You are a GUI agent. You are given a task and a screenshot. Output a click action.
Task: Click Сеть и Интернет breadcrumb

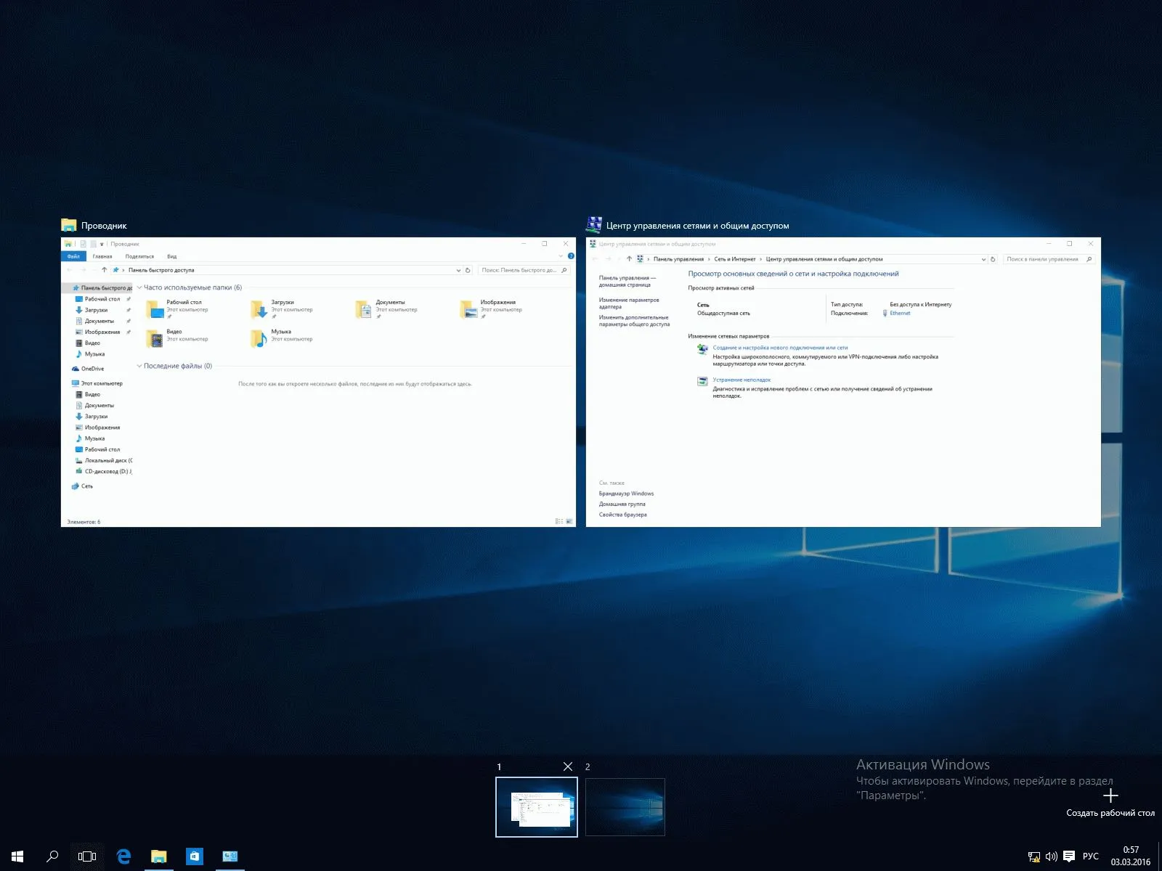tap(735, 259)
